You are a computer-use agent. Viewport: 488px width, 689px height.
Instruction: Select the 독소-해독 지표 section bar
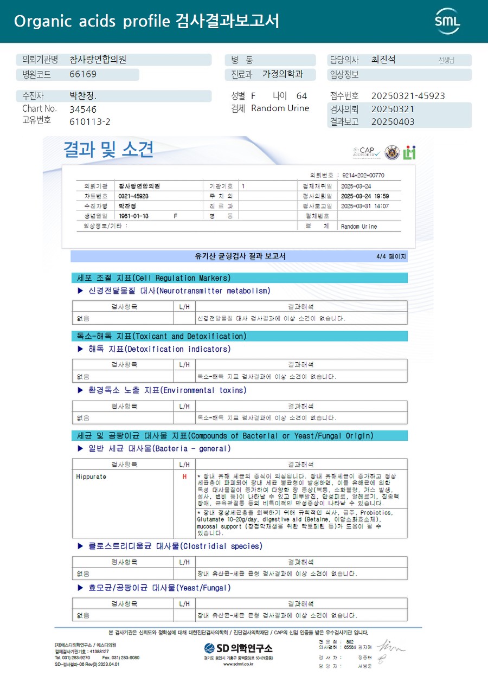pos(239,336)
